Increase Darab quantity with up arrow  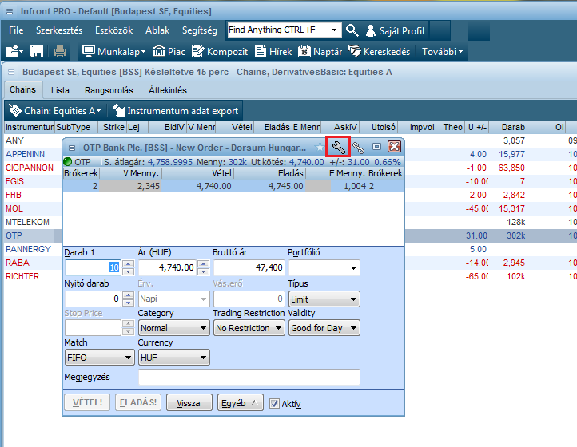click(x=128, y=263)
